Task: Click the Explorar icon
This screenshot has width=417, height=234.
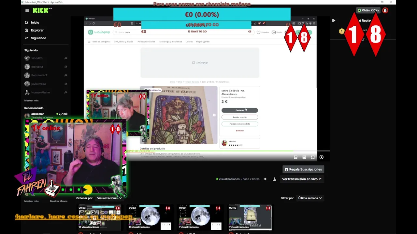Action: 26,30
